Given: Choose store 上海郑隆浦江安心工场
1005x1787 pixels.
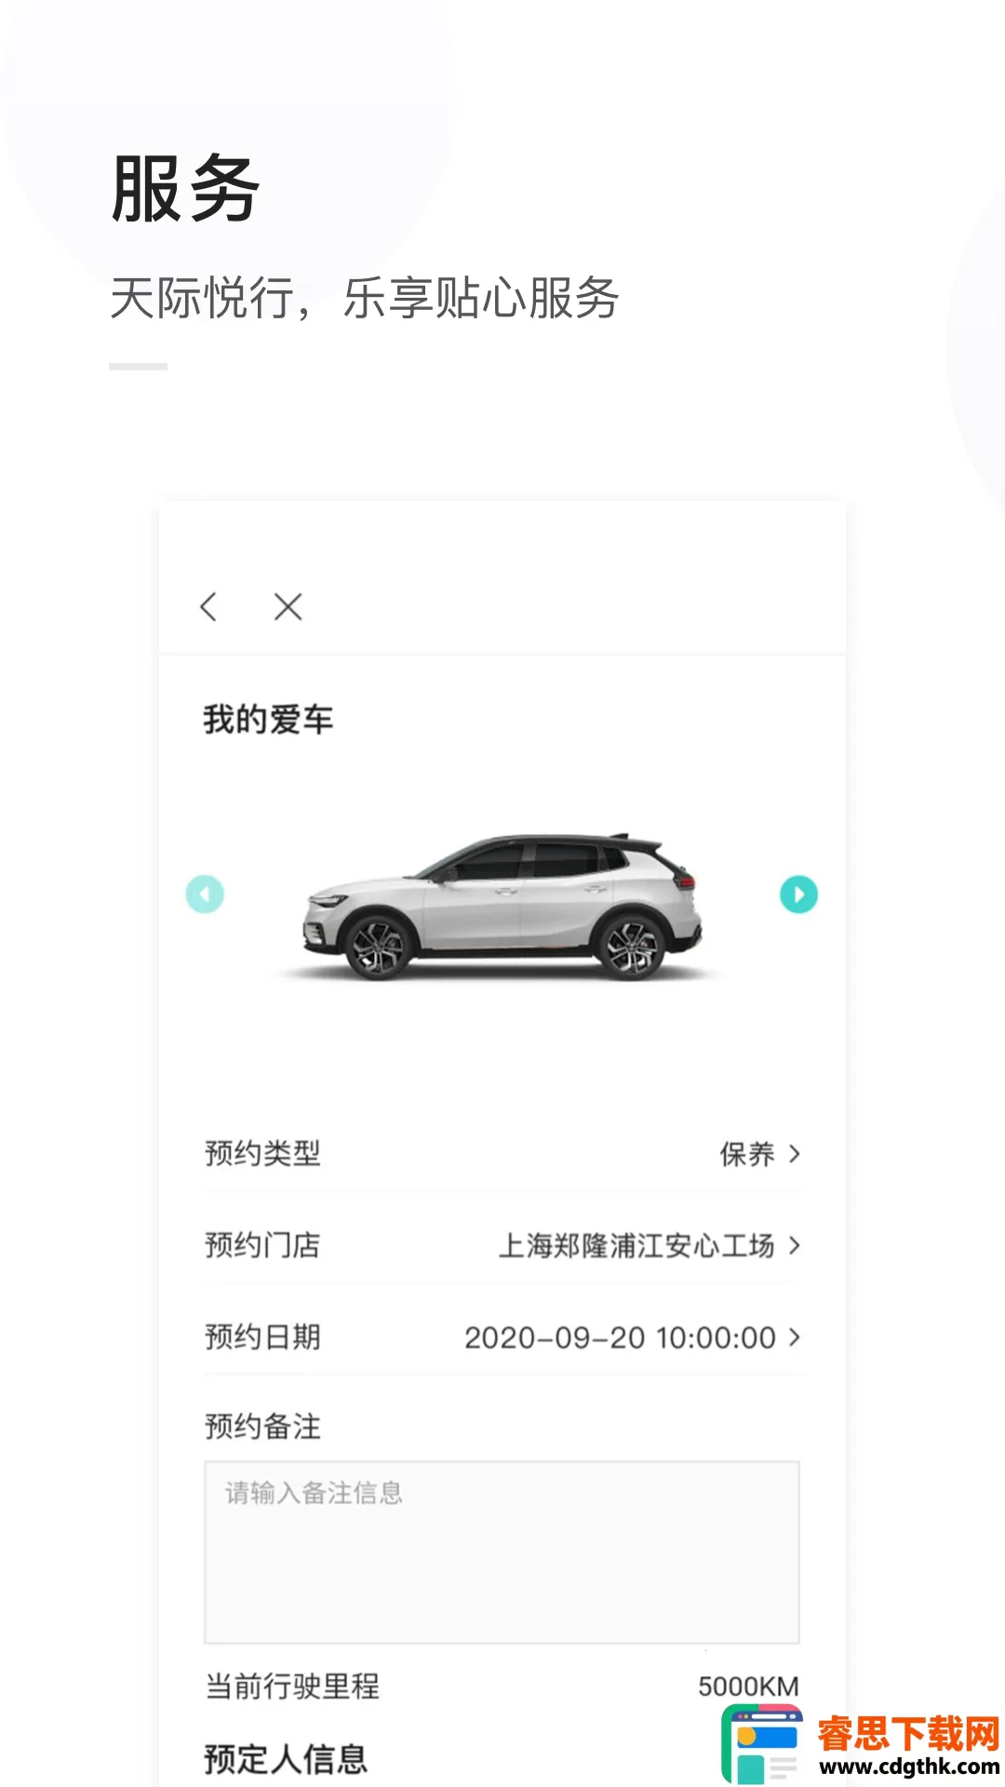Looking at the screenshot, I should [636, 1245].
